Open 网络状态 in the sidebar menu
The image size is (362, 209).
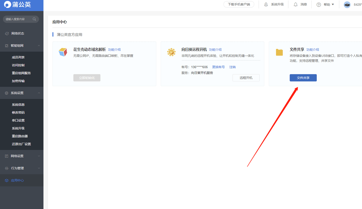[17, 34]
